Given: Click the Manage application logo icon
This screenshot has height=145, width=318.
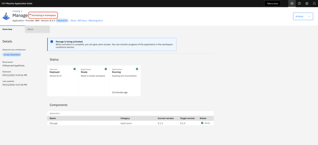Looking at the screenshot, I should 6,16.
